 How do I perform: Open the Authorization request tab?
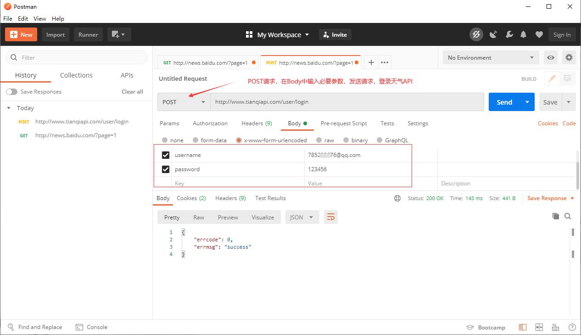click(210, 123)
